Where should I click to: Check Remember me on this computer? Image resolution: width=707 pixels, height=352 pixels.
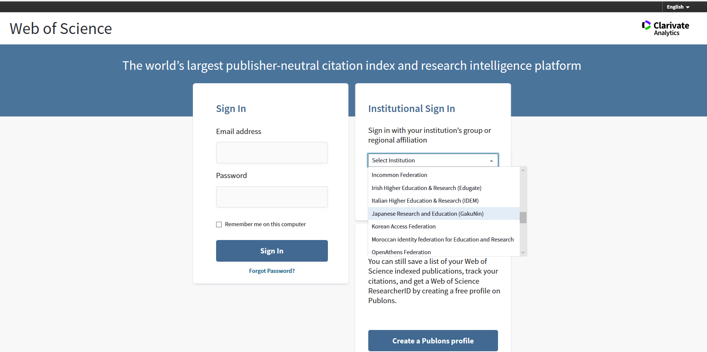(x=219, y=224)
